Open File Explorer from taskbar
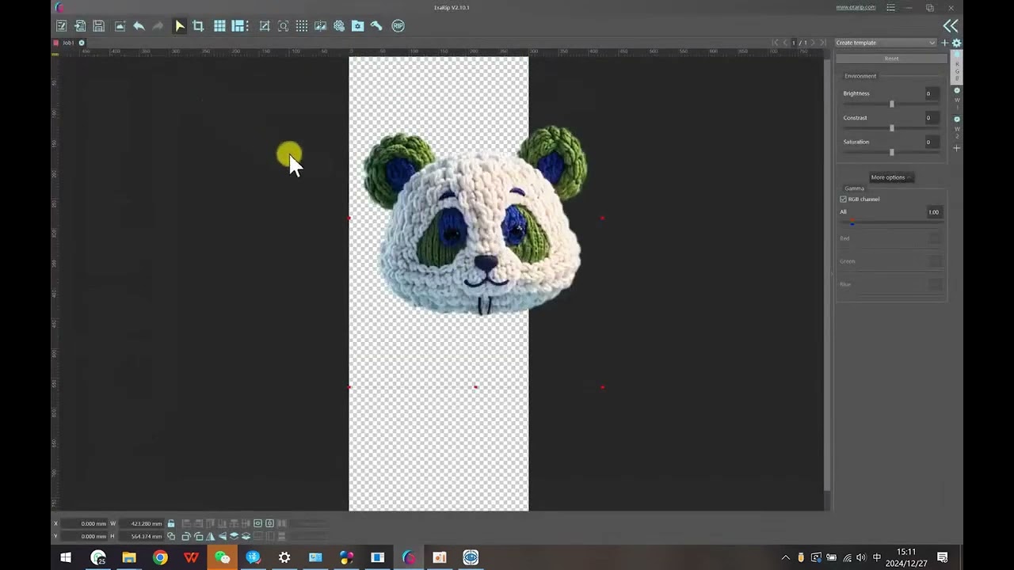The height and width of the screenshot is (570, 1014). [x=129, y=557]
